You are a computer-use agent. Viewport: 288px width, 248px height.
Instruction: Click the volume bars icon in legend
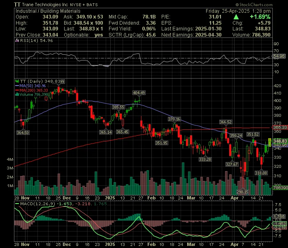[x=17, y=94]
